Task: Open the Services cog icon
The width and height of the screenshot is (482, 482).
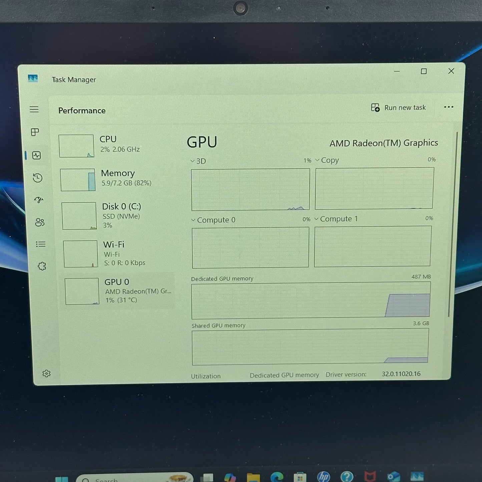Action: tap(42, 266)
